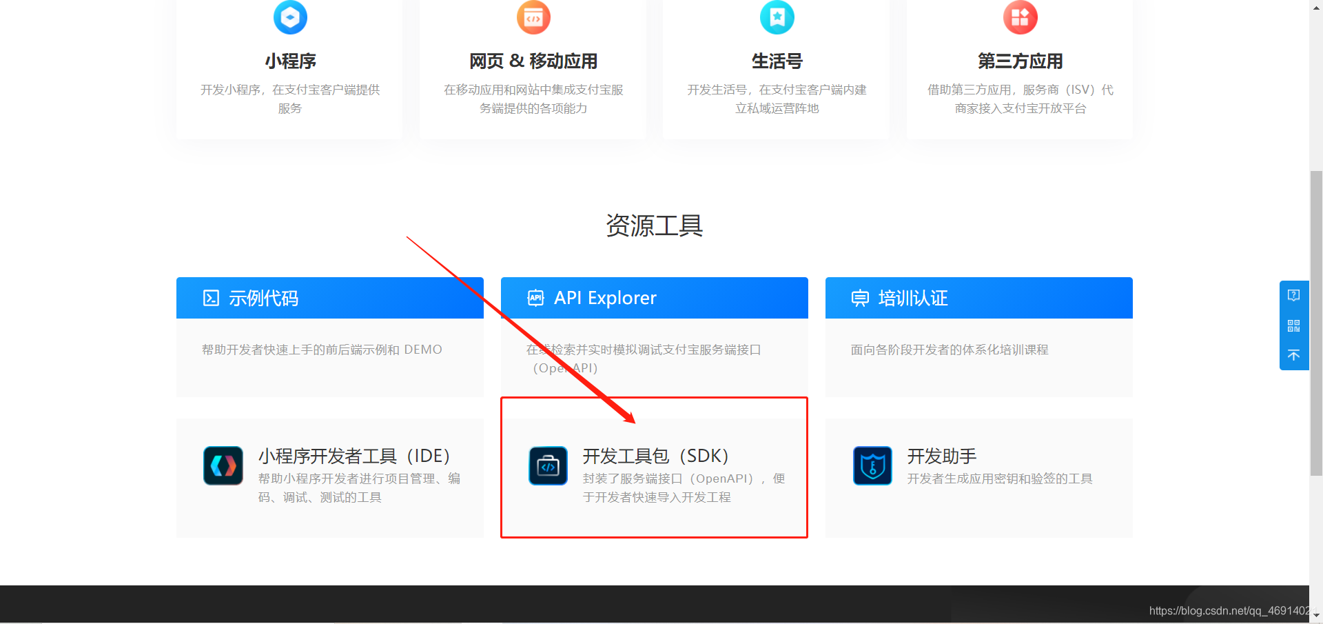The width and height of the screenshot is (1323, 624).
Task: Click the 培训认证 presentation icon
Action: pyautogui.click(x=860, y=298)
